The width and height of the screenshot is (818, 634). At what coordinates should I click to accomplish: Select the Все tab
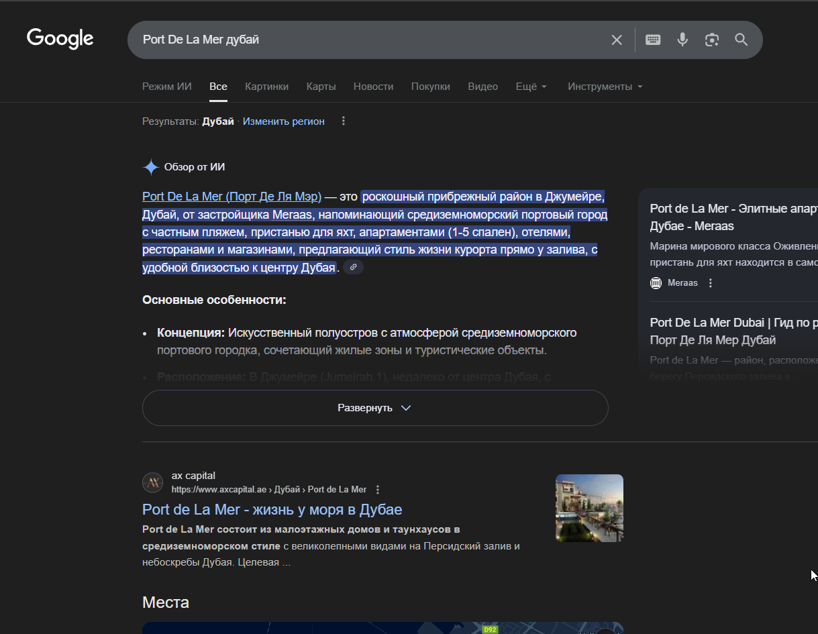[x=218, y=87]
